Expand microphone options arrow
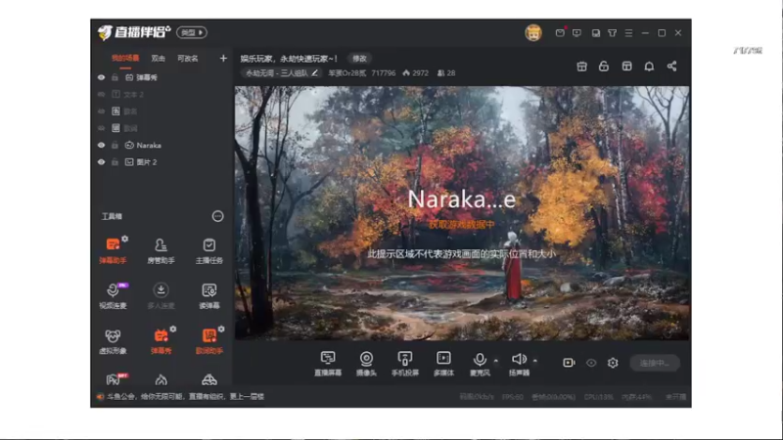 [x=496, y=360]
